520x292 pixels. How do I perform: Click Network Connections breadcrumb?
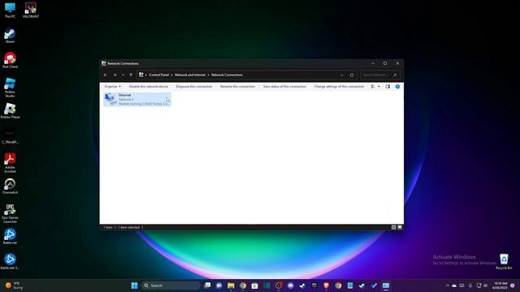pos(227,75)
